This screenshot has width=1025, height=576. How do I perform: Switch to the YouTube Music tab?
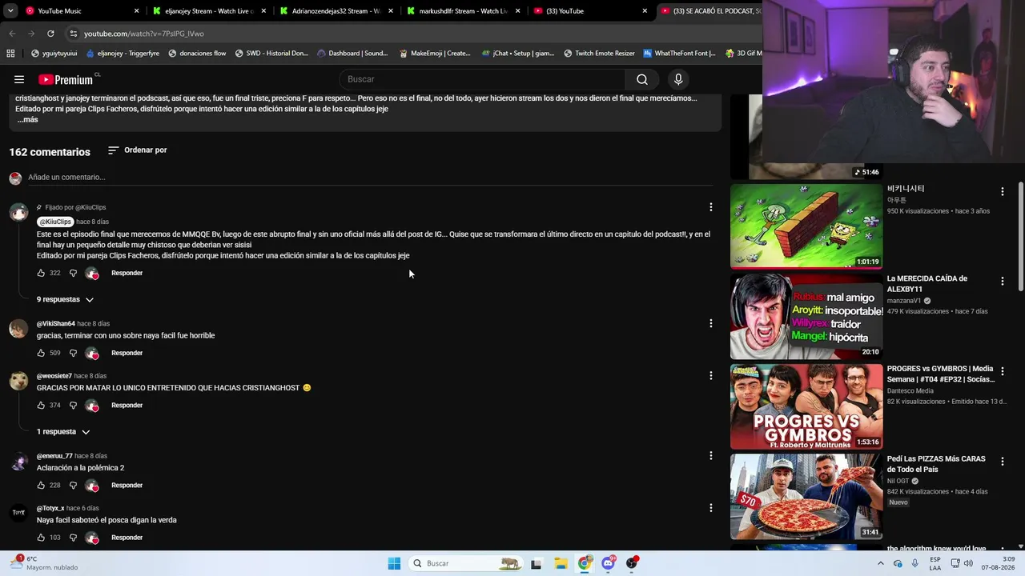pyautogui.click(x=83, y=11)
